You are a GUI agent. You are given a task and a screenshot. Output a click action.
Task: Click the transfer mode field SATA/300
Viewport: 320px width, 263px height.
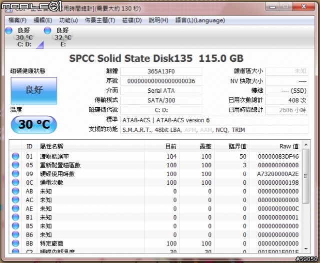coord(161,100)
